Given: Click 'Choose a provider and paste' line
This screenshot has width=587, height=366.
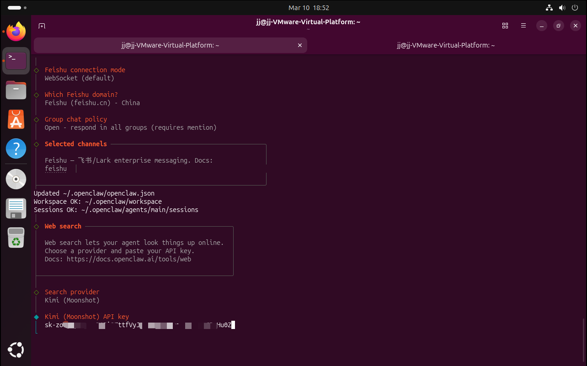Looking at the screenshot, I should coord(120,251).
